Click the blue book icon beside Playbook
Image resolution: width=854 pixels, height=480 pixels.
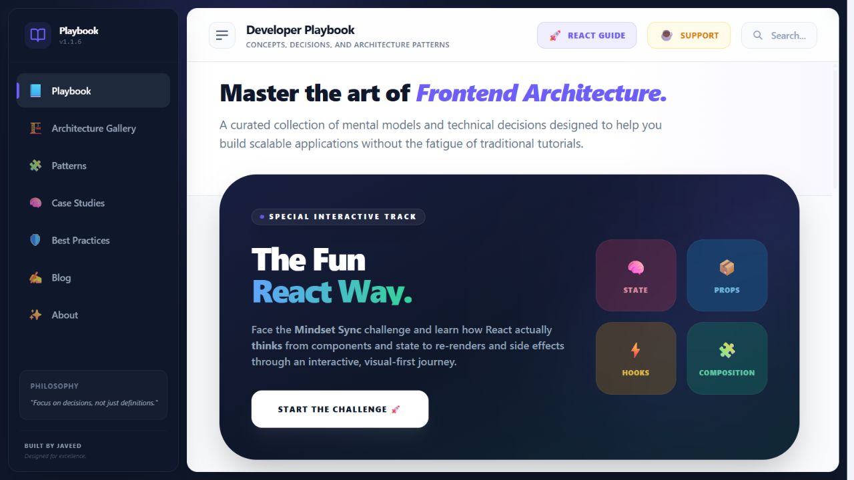35,91
